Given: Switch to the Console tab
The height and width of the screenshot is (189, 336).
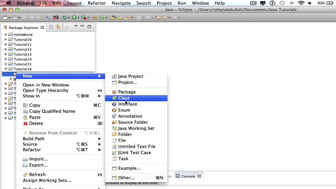Looking at the screenshot, I should pos(188,176).
